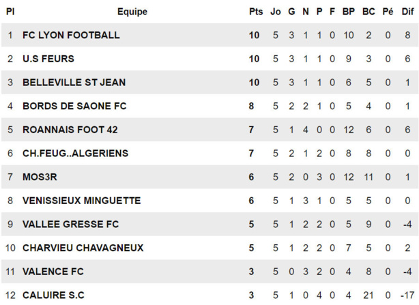Click the BC column header
Image resolution: width=419 pixels, height=305 pixels.
point(369,12)
